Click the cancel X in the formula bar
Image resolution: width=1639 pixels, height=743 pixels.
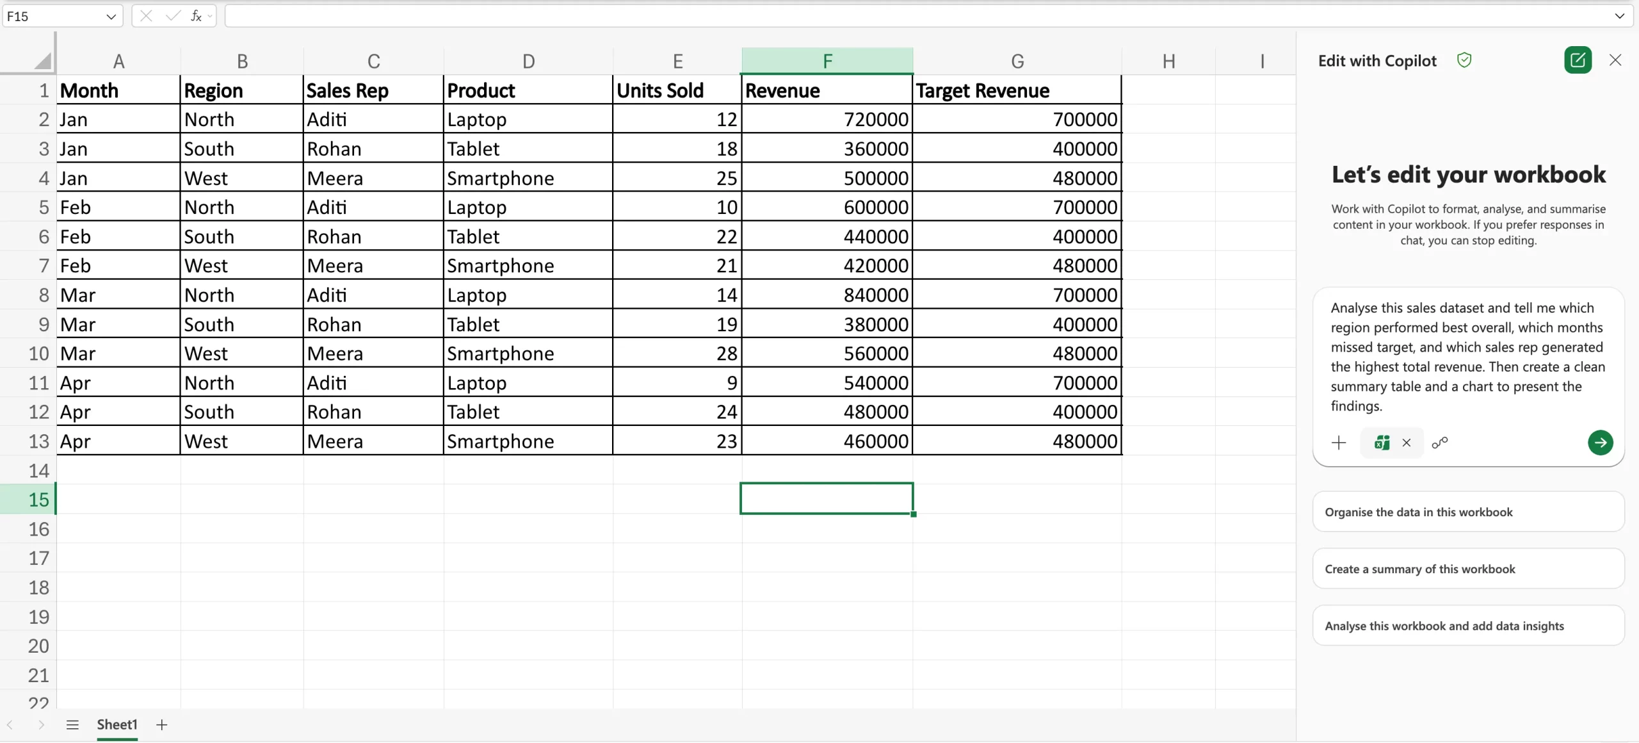click(x=146, y=16)
